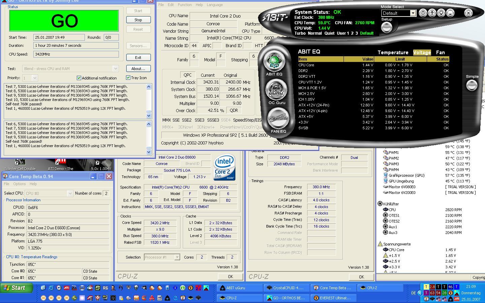This screenshot has height=303, width=485.
Task: Launch Internet Explorer from quick launch
Action: click(x=51, y=288)
